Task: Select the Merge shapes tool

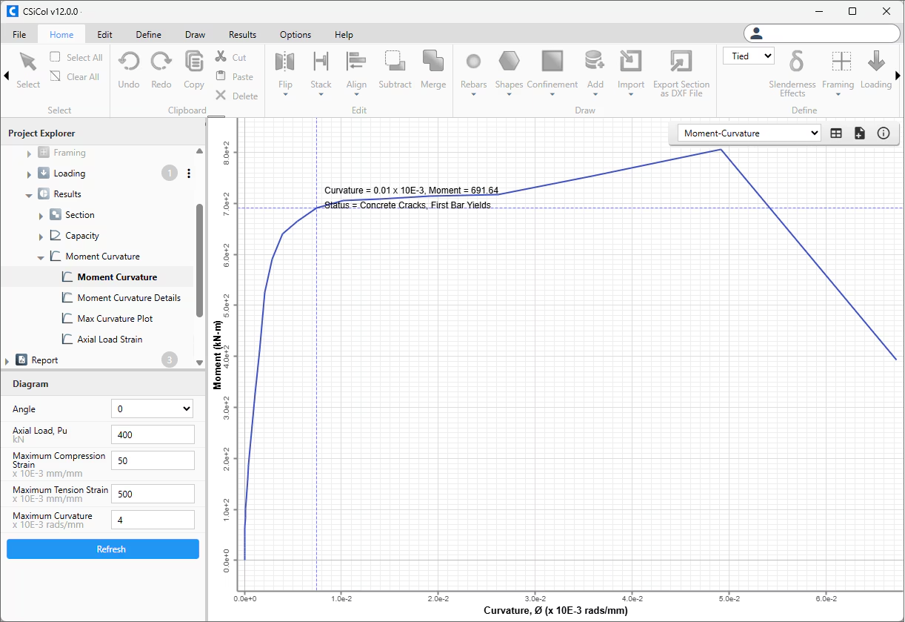Action: [433, 62]
